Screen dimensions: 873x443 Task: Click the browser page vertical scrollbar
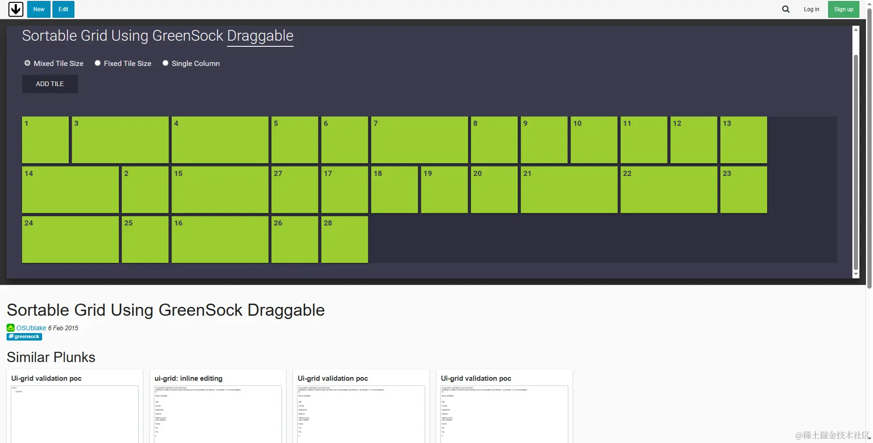click(869, 148)
